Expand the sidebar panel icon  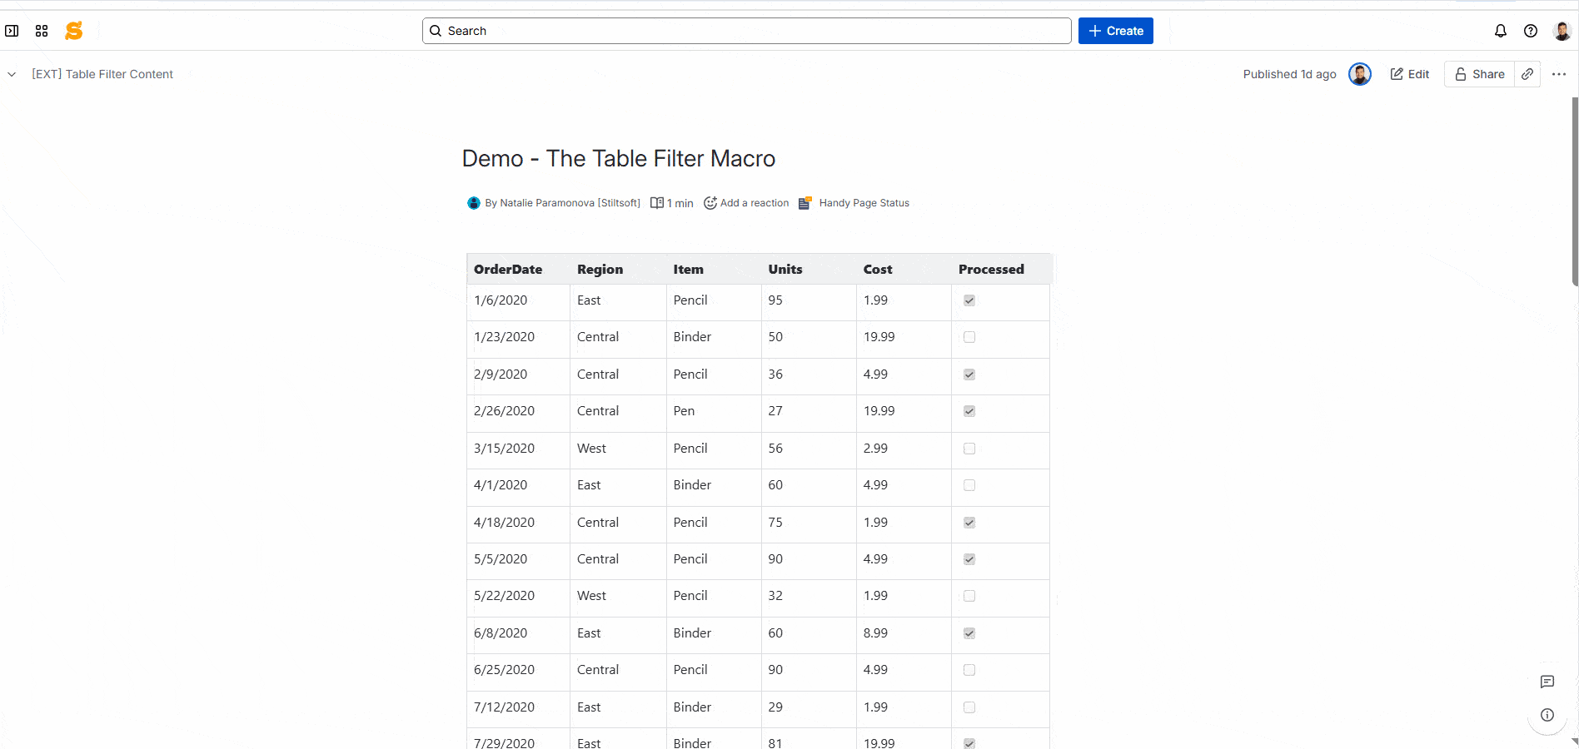coord(12,31)
